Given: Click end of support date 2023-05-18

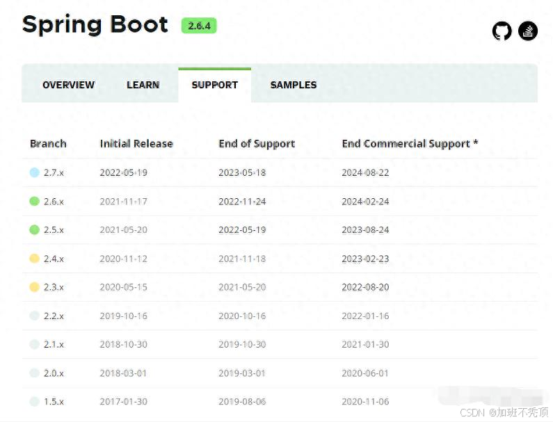Looking at the screenshot, I should [x=242, y=172].
